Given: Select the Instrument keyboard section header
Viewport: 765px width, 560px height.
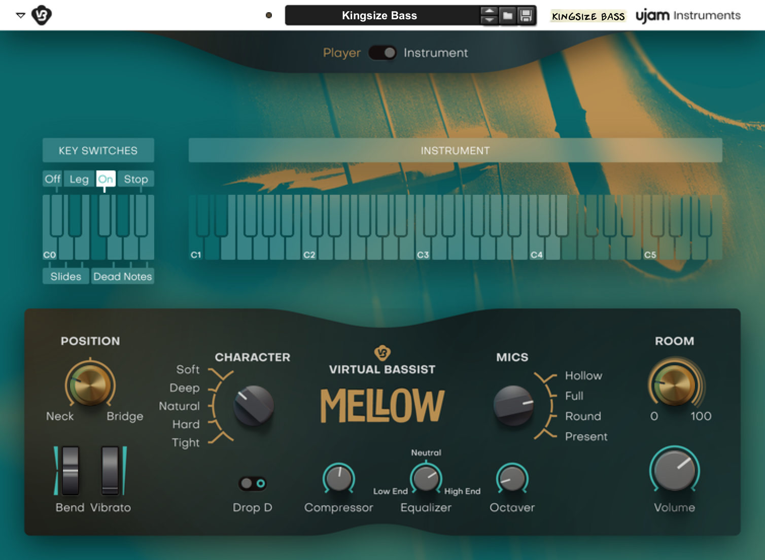Looking at the screenshot, I should coord(455,150).
